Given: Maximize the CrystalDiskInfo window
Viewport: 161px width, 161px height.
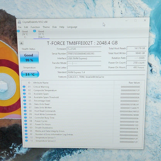Looking at the screenshot, I should pyautogui.click(x=135, y=21).
